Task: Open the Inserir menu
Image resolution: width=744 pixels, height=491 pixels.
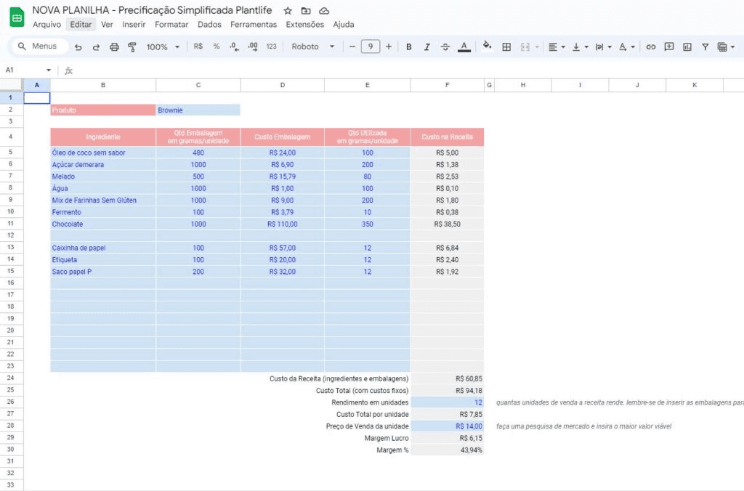Action: coord(134,24)
